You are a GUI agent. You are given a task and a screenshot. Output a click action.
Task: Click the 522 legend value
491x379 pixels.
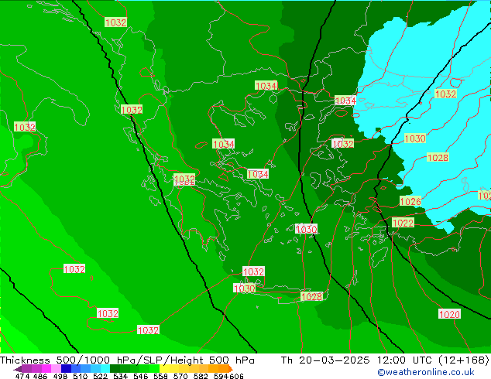tap(100, 376)
